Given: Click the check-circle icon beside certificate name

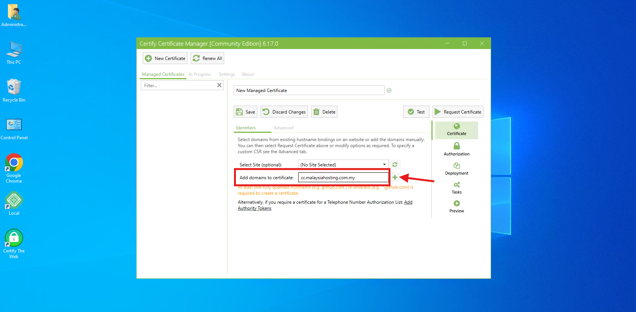Looking at the screenshot, I should click(389, 90).
